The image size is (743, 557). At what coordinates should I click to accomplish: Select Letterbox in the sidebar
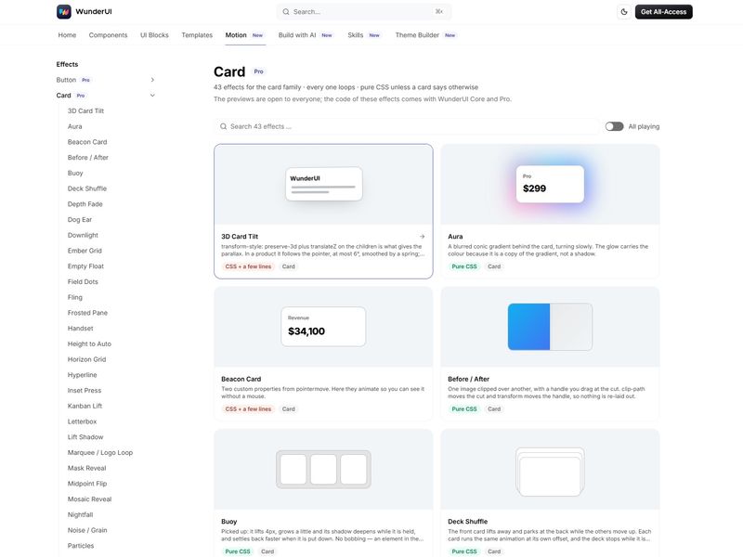click(83, 421)
